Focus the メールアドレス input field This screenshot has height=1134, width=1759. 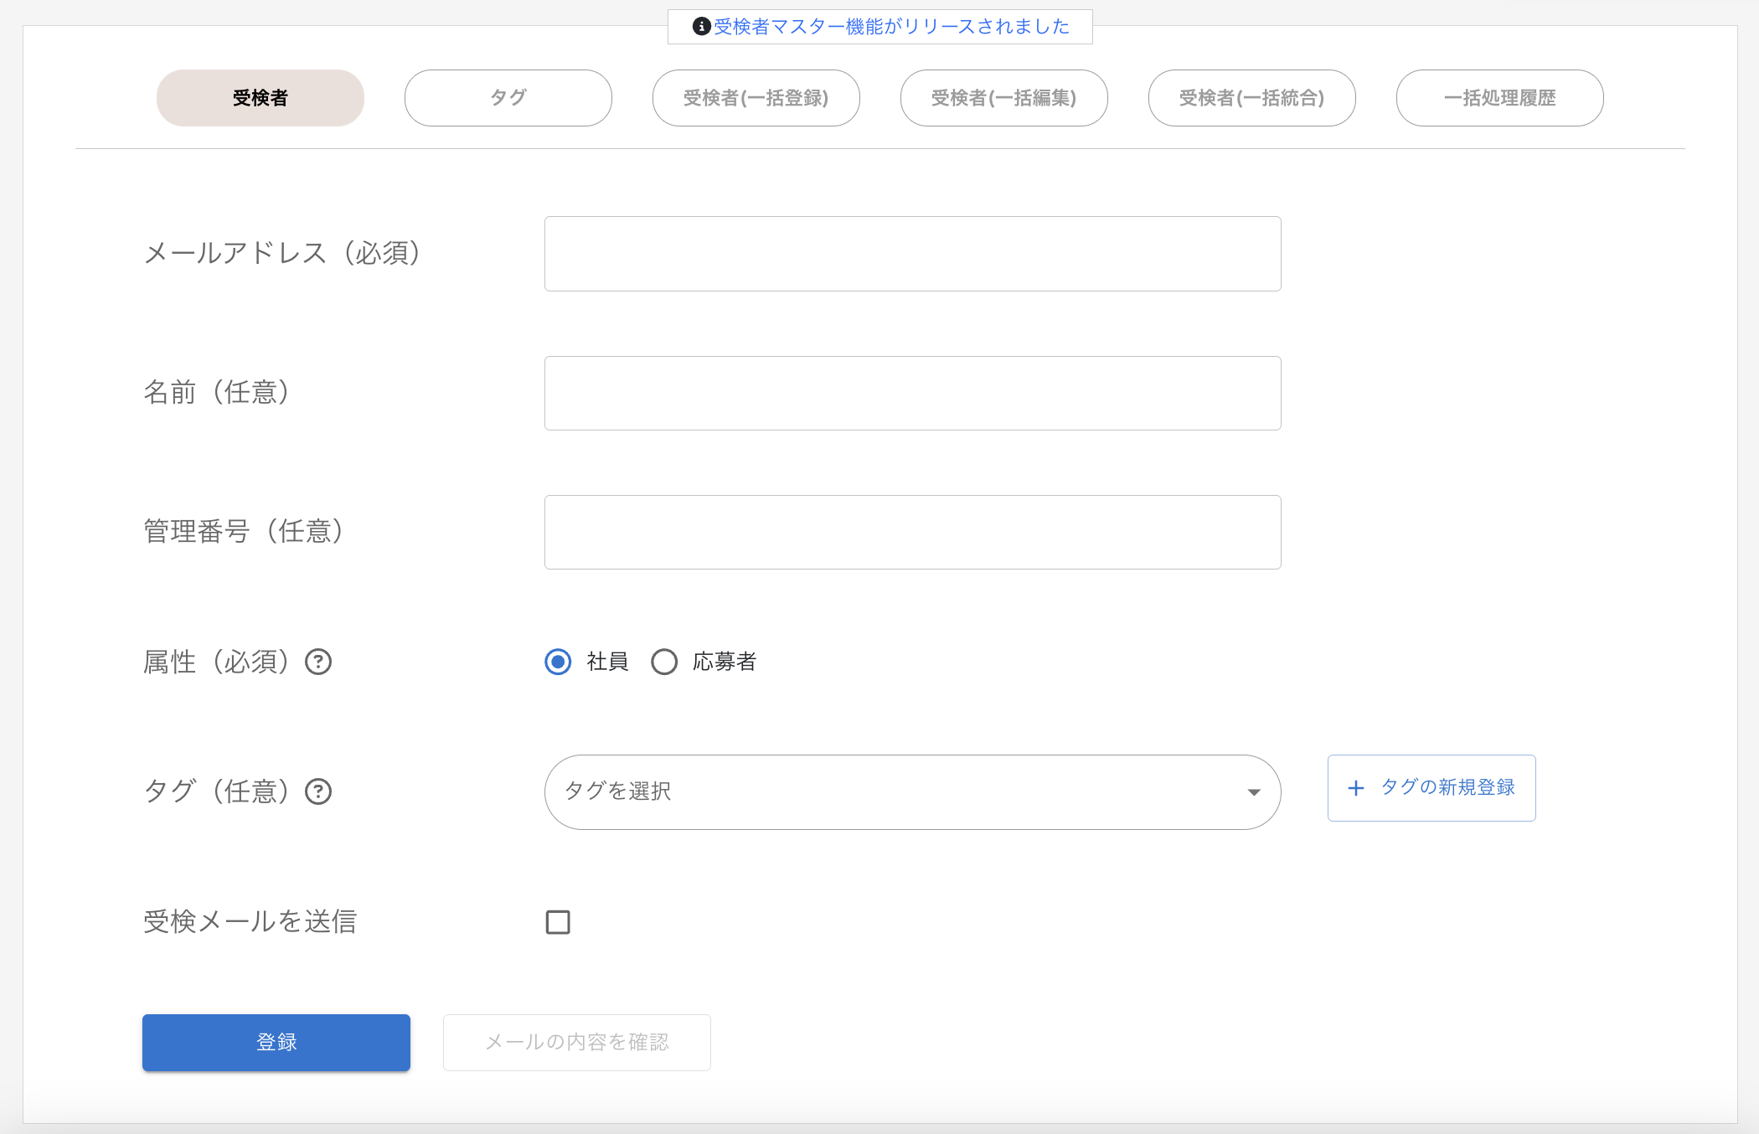coord(912,254)
